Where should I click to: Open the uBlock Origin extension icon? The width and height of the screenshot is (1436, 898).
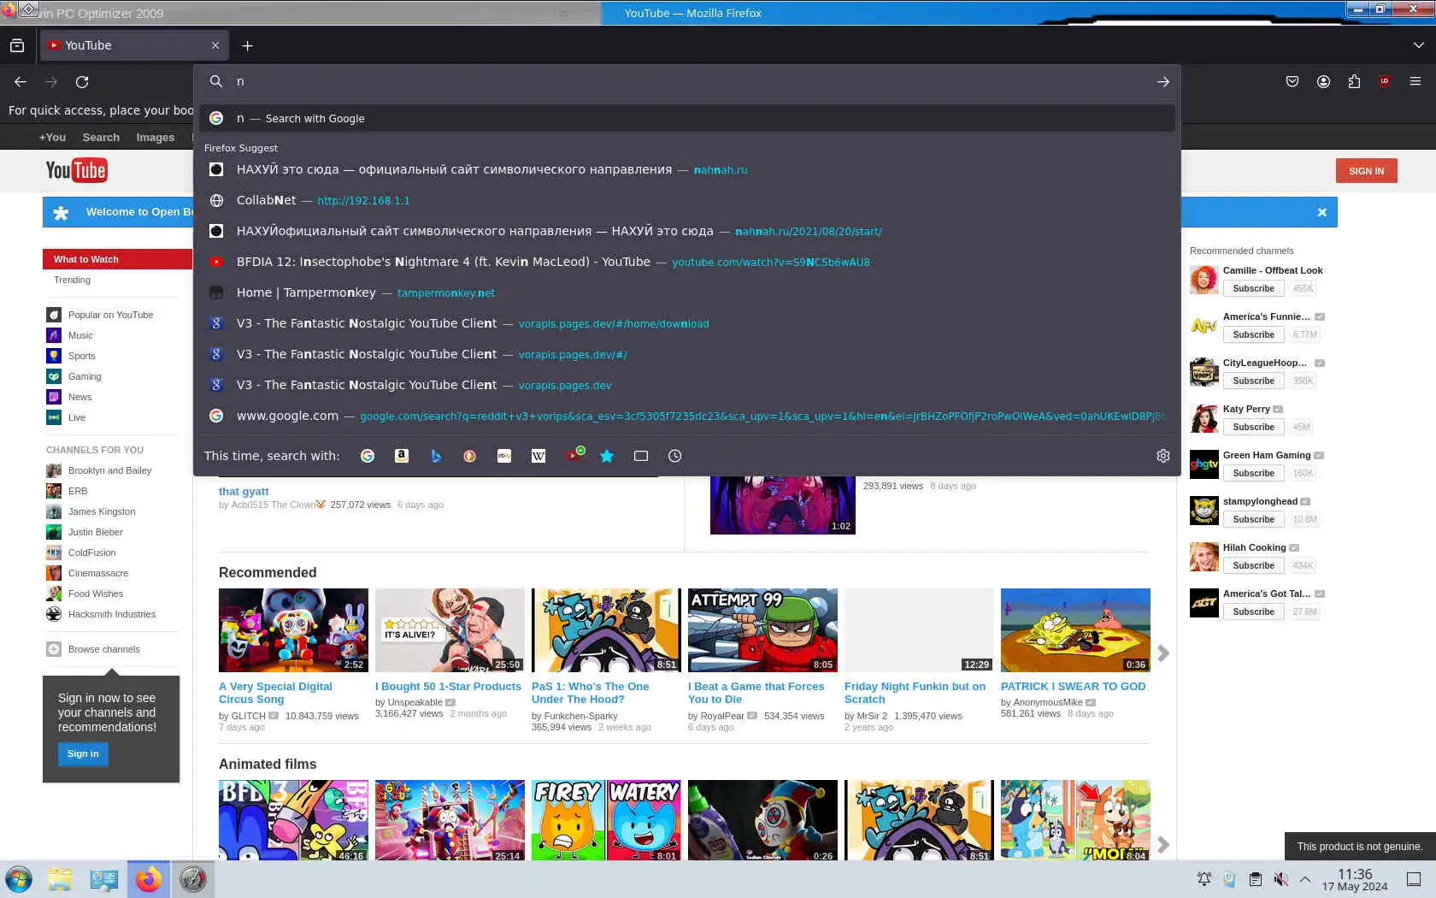pyautogui.click(x=1385, y=81)
